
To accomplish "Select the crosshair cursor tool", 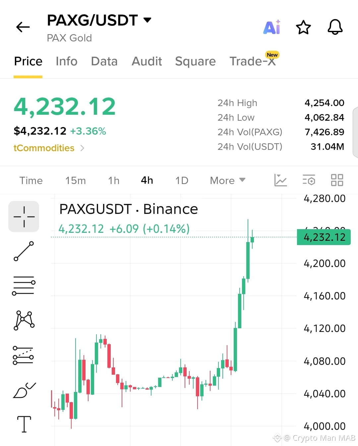I will [24, 217].
